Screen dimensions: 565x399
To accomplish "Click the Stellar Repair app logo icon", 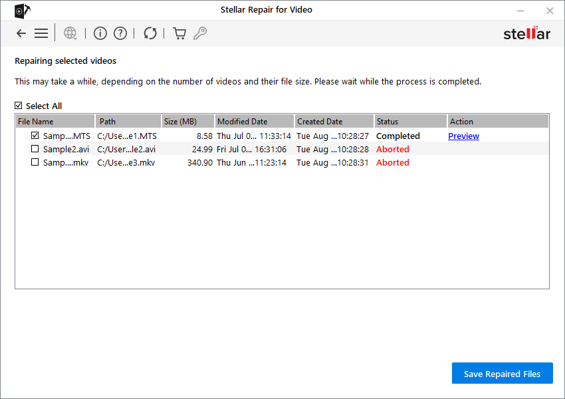I will (x=23, y=11).
